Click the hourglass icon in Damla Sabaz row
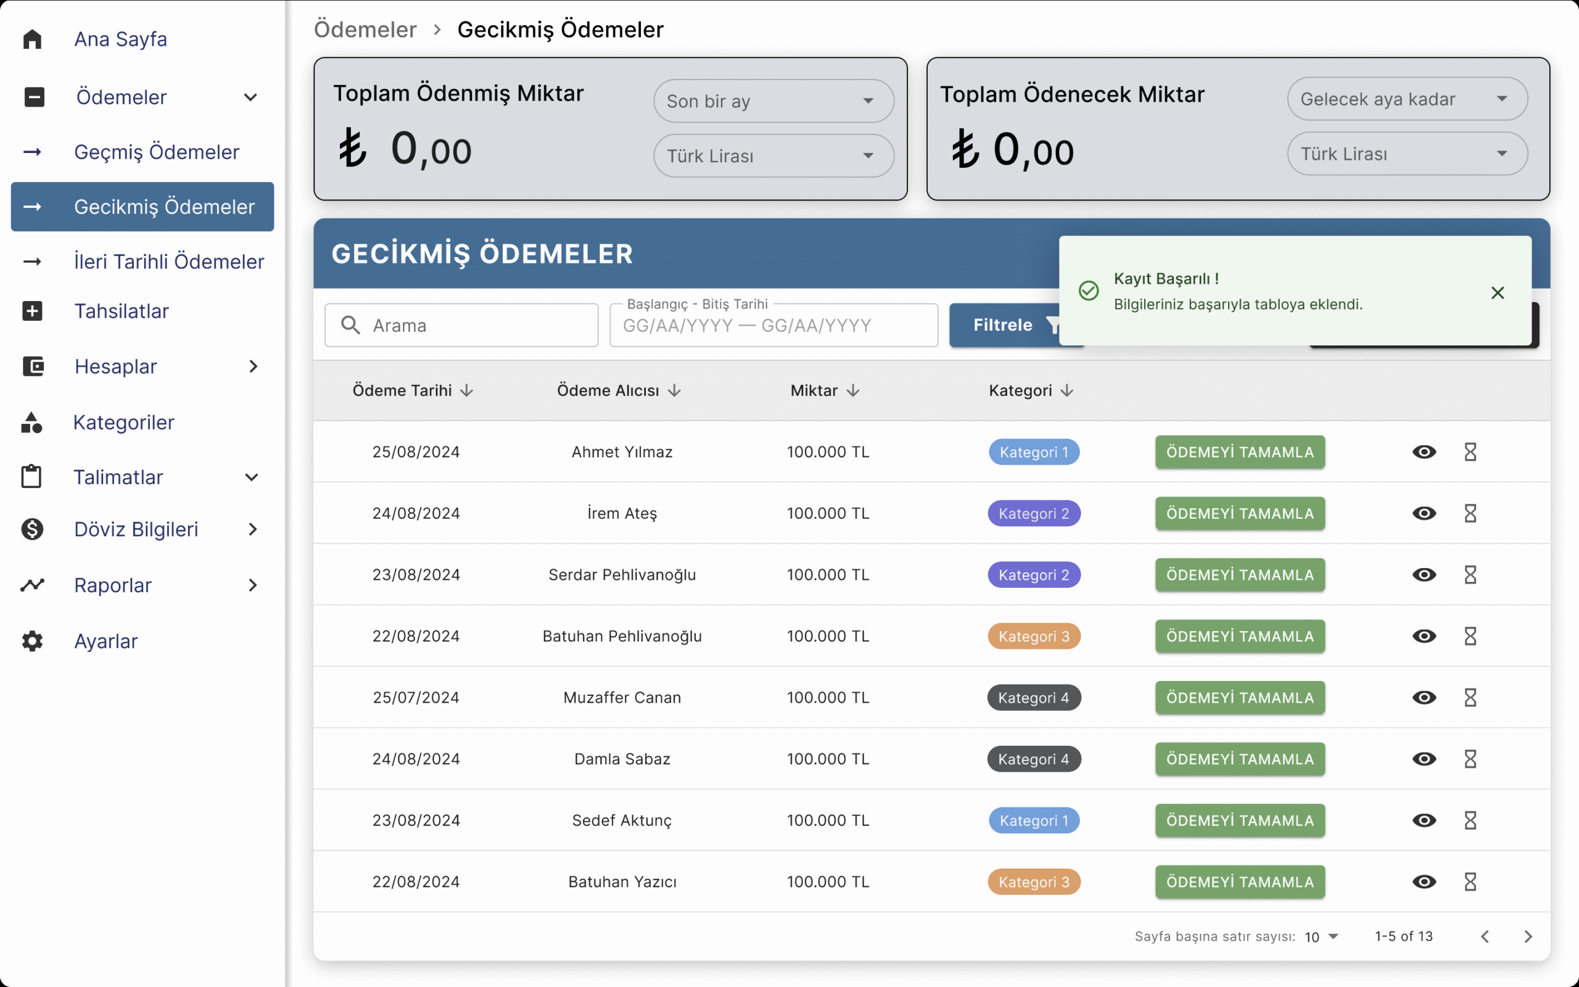Screen dimensions: 1579x987 [x=1469, y=759]
